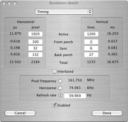Uncheck the Enabled checkbox
Viewport: 128px width, 122px height.
55,105
